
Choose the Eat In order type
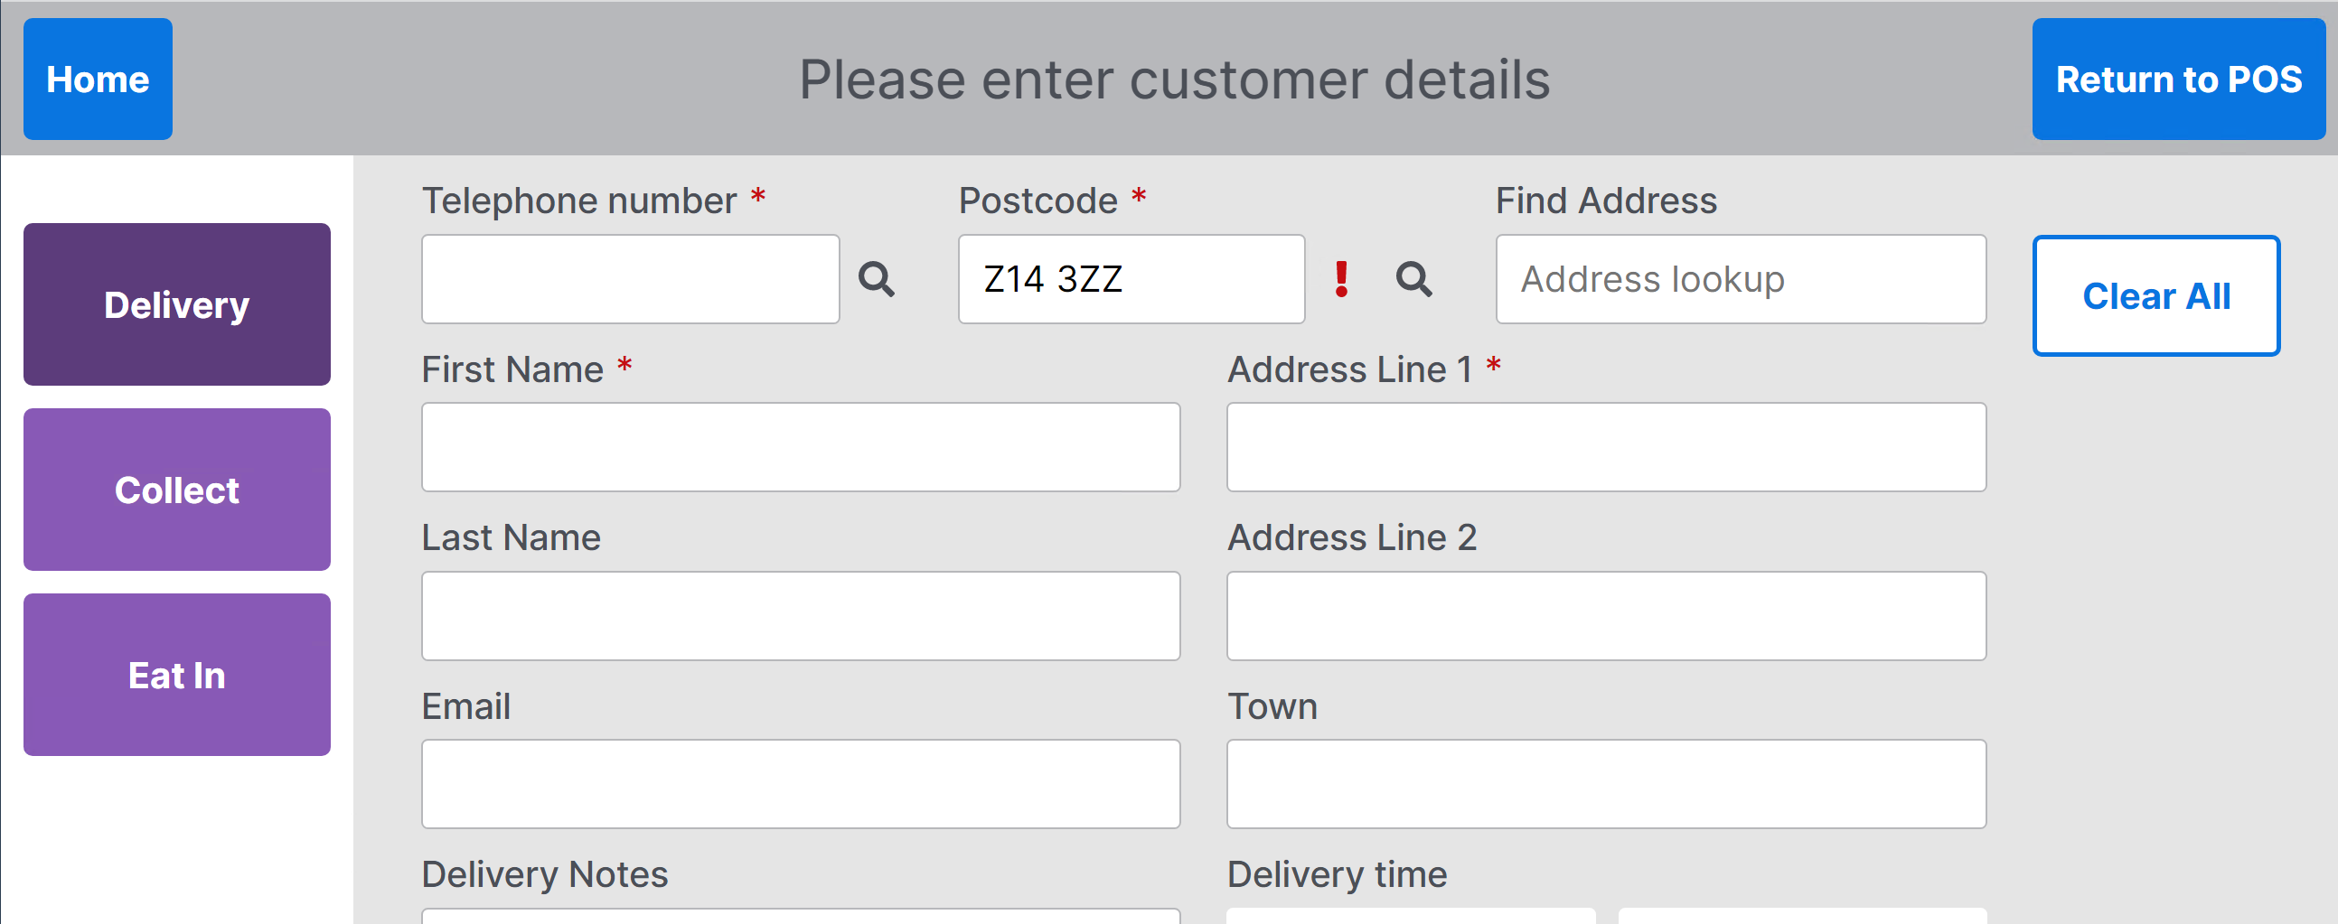177,675
